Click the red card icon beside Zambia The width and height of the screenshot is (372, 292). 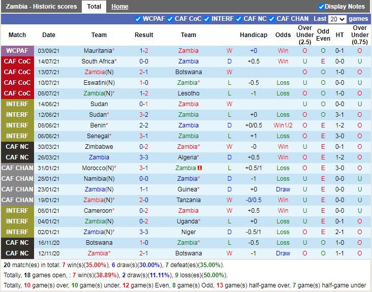click(200, 168)
